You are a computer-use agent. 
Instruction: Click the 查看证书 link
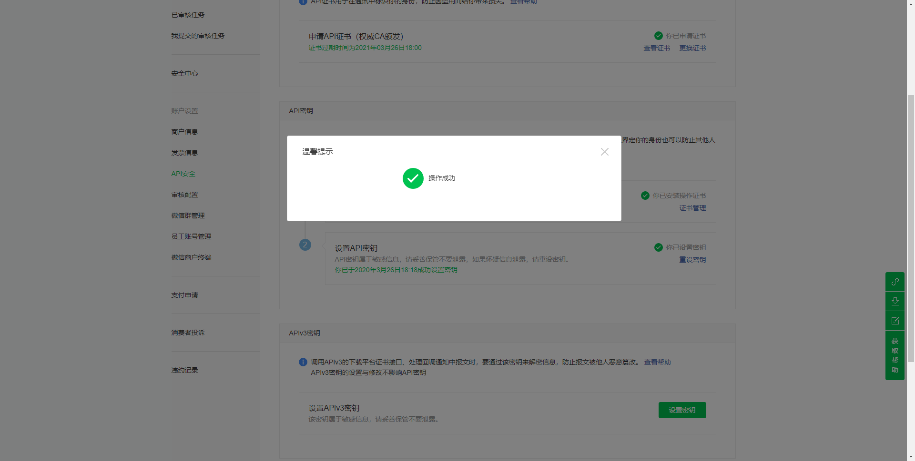click(x=657, y=48)
